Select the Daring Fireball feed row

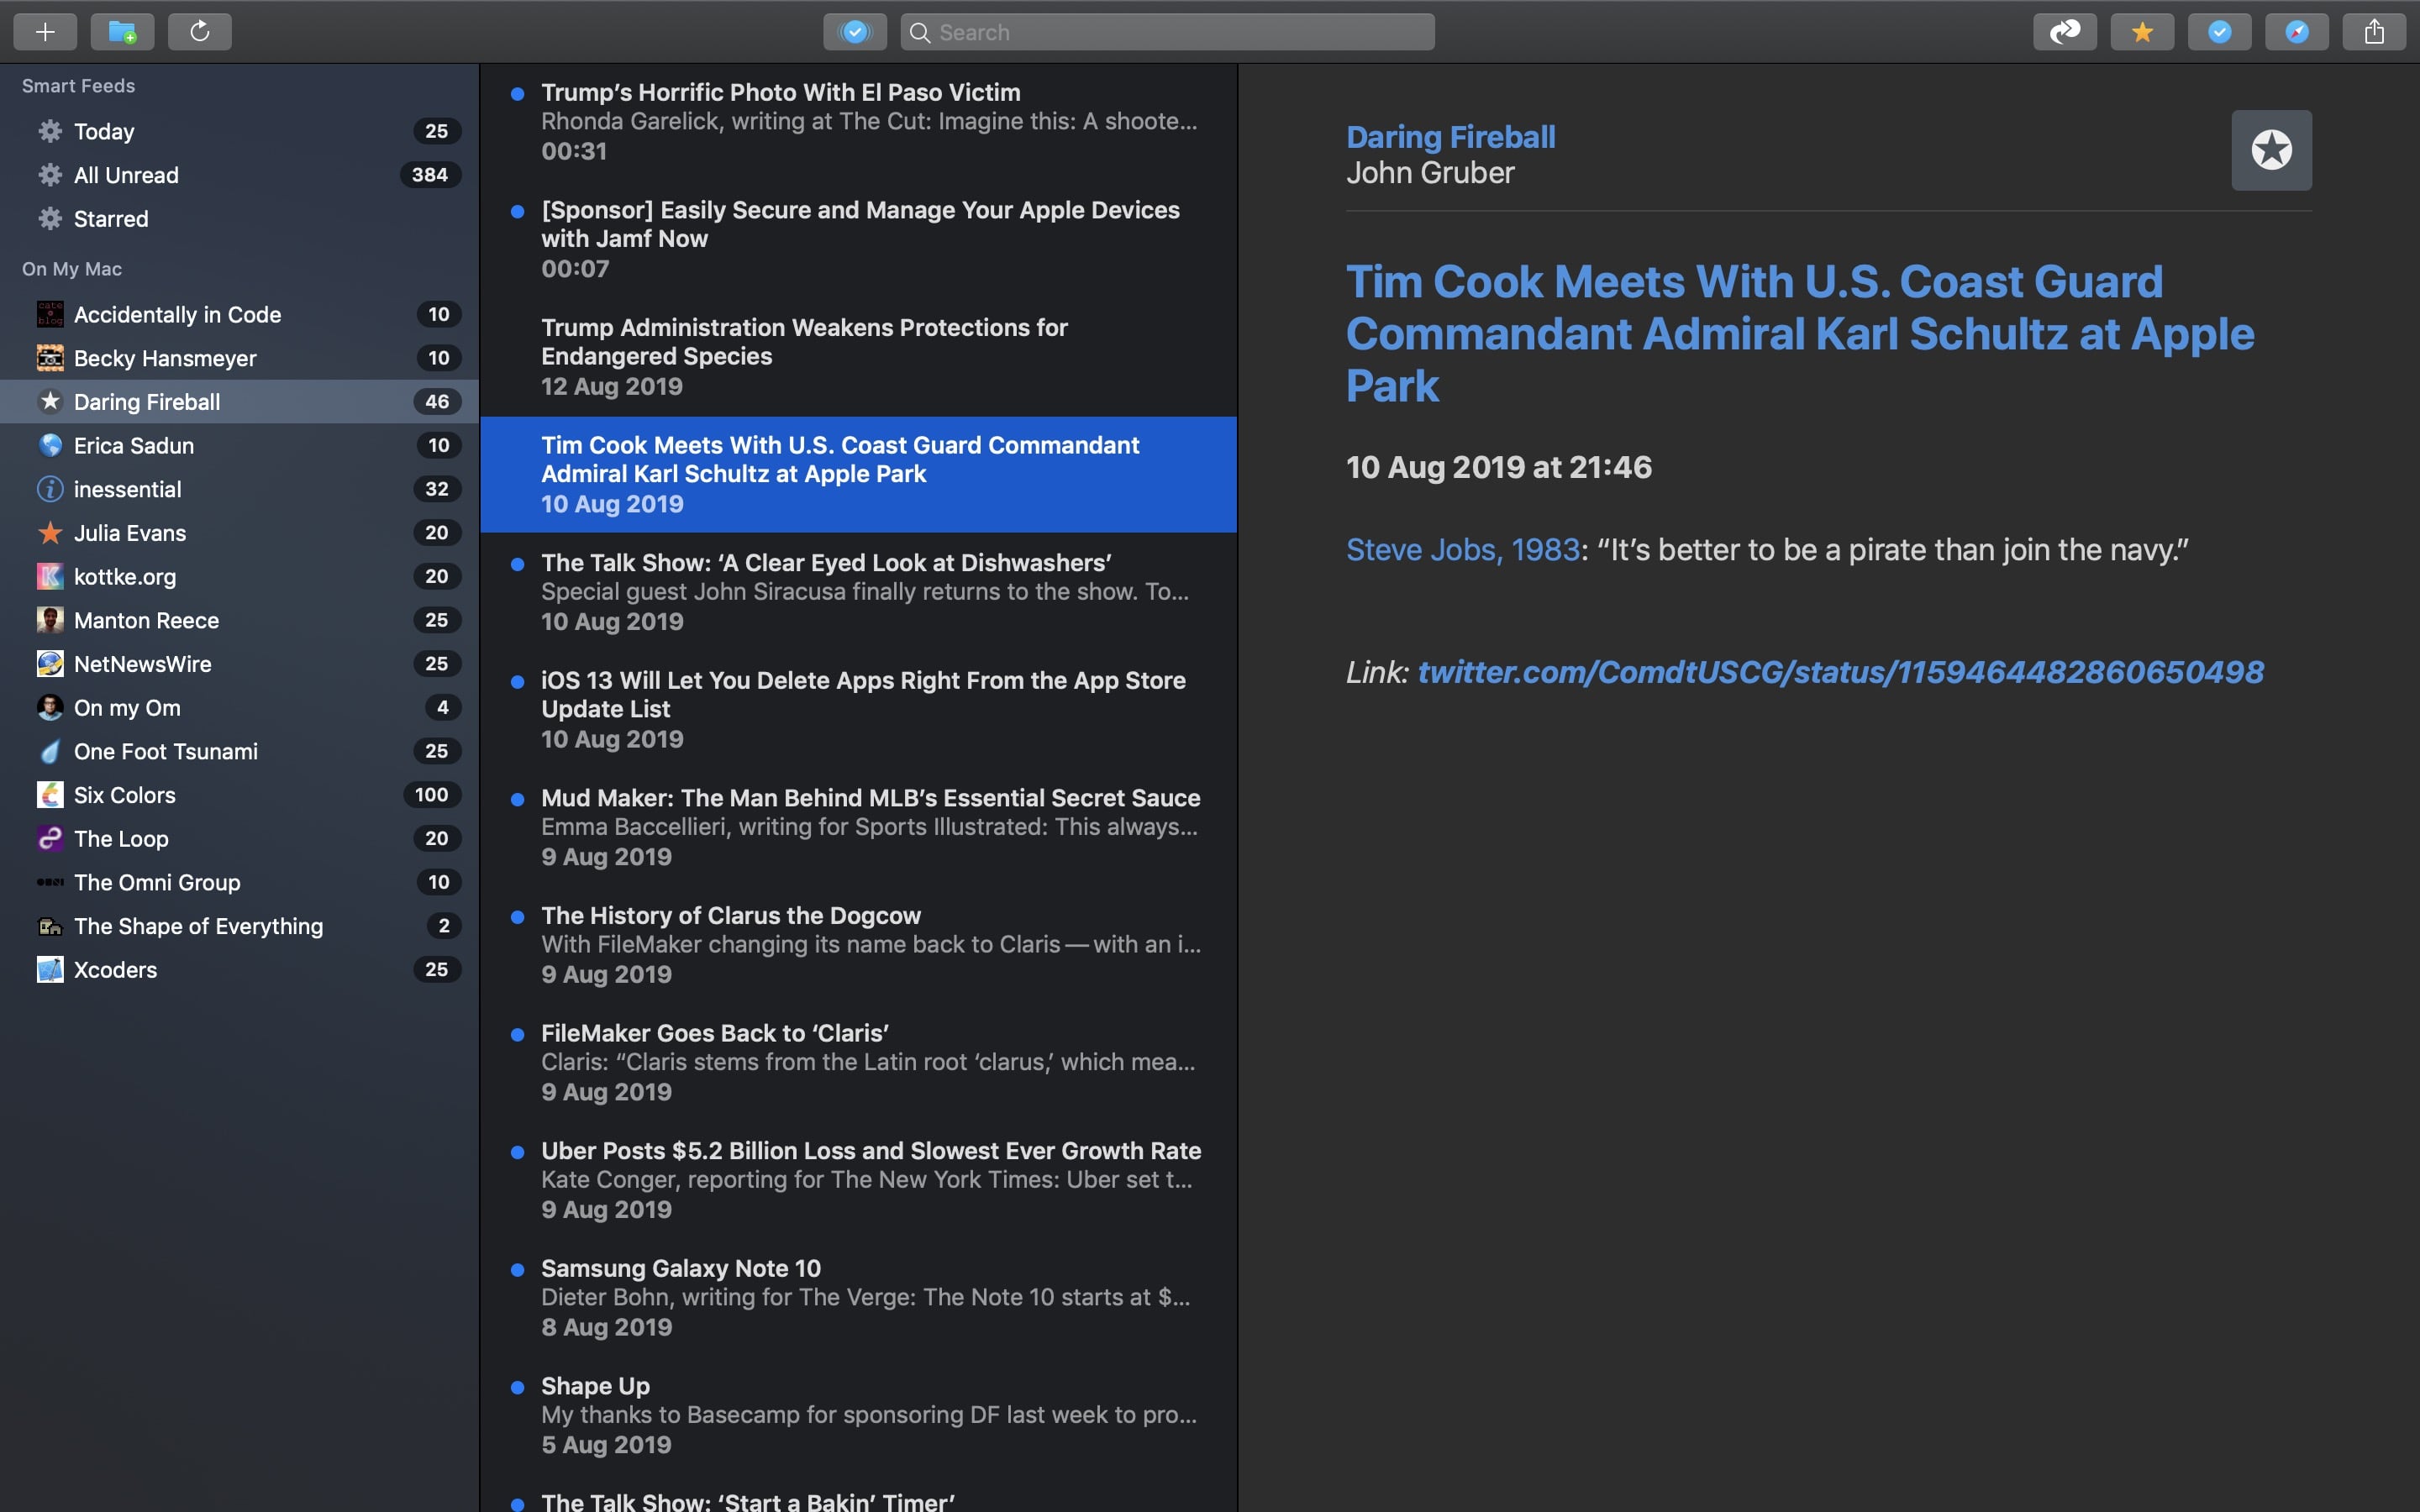[240, 402]
